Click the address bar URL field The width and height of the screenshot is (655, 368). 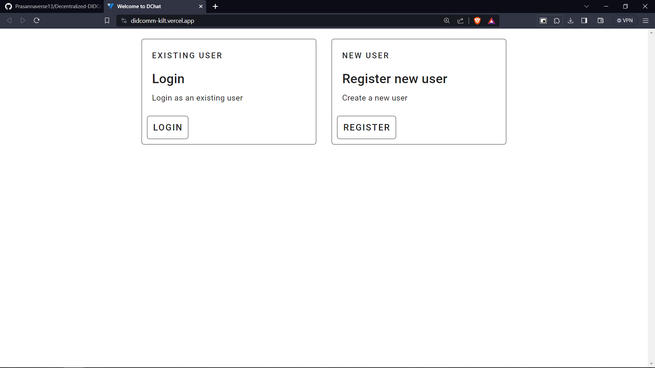coord(273,21)
